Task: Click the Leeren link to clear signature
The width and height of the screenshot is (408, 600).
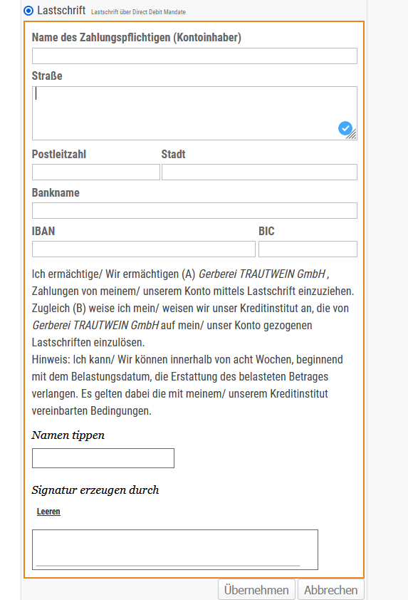Action: point(48,512)
